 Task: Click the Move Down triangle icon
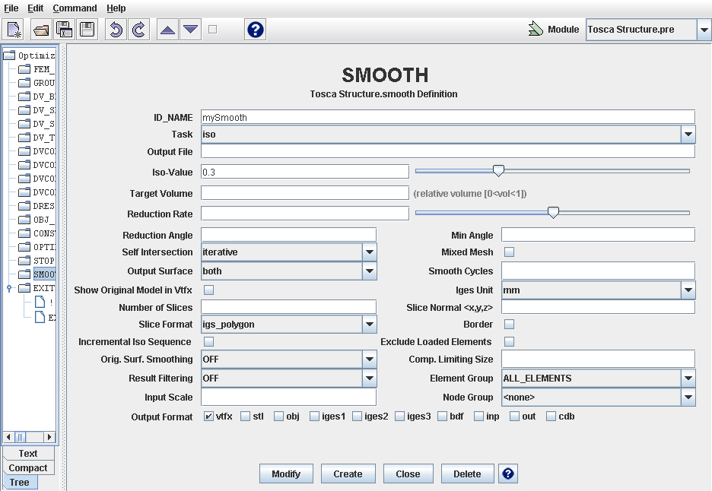190,30
